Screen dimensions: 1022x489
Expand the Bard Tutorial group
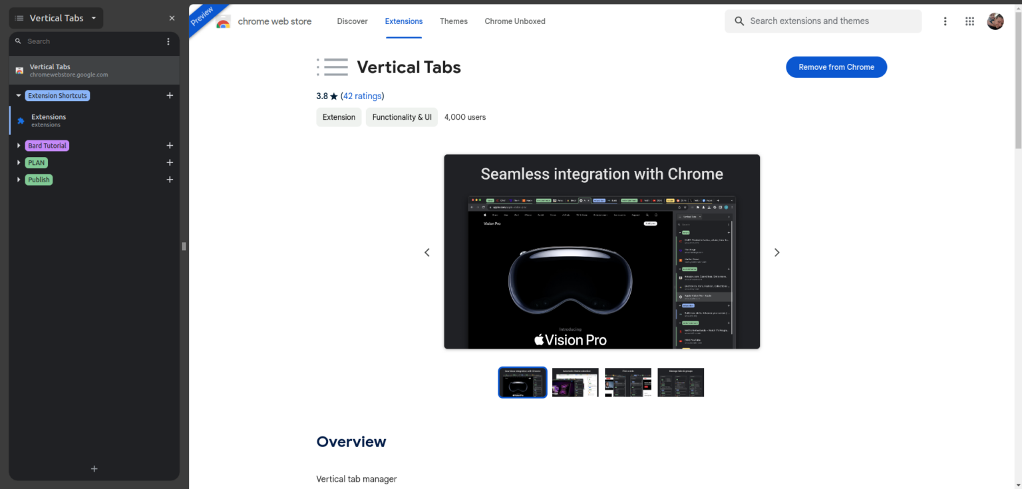[18, 145]
